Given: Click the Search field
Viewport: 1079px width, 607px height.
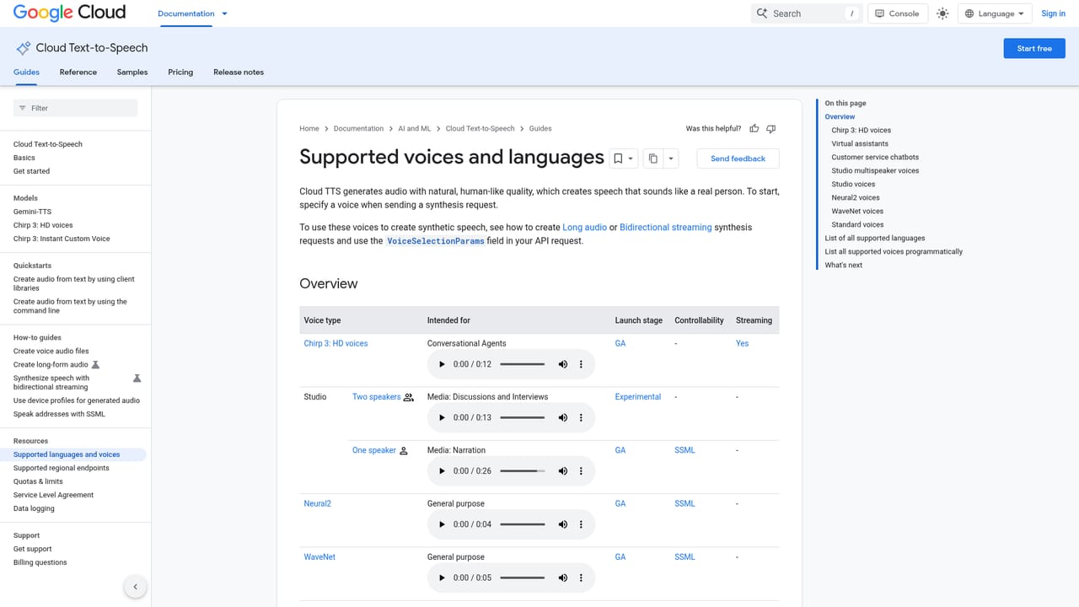Looking at the screenshot, I should coord(807,13).
